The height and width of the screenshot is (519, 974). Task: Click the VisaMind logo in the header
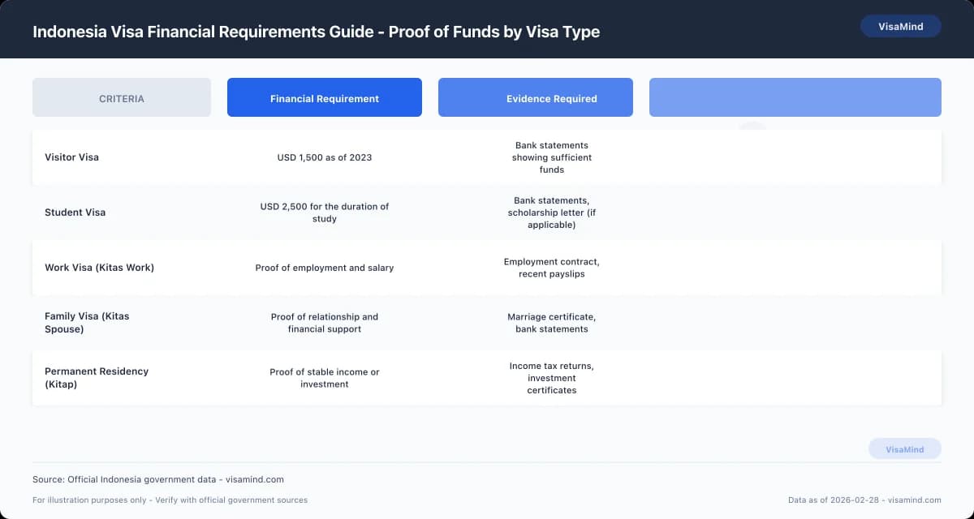[900, 26]
